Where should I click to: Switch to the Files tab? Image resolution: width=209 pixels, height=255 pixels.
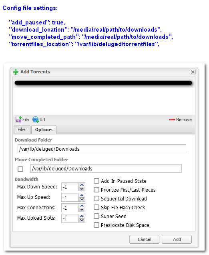click(22, 130)
